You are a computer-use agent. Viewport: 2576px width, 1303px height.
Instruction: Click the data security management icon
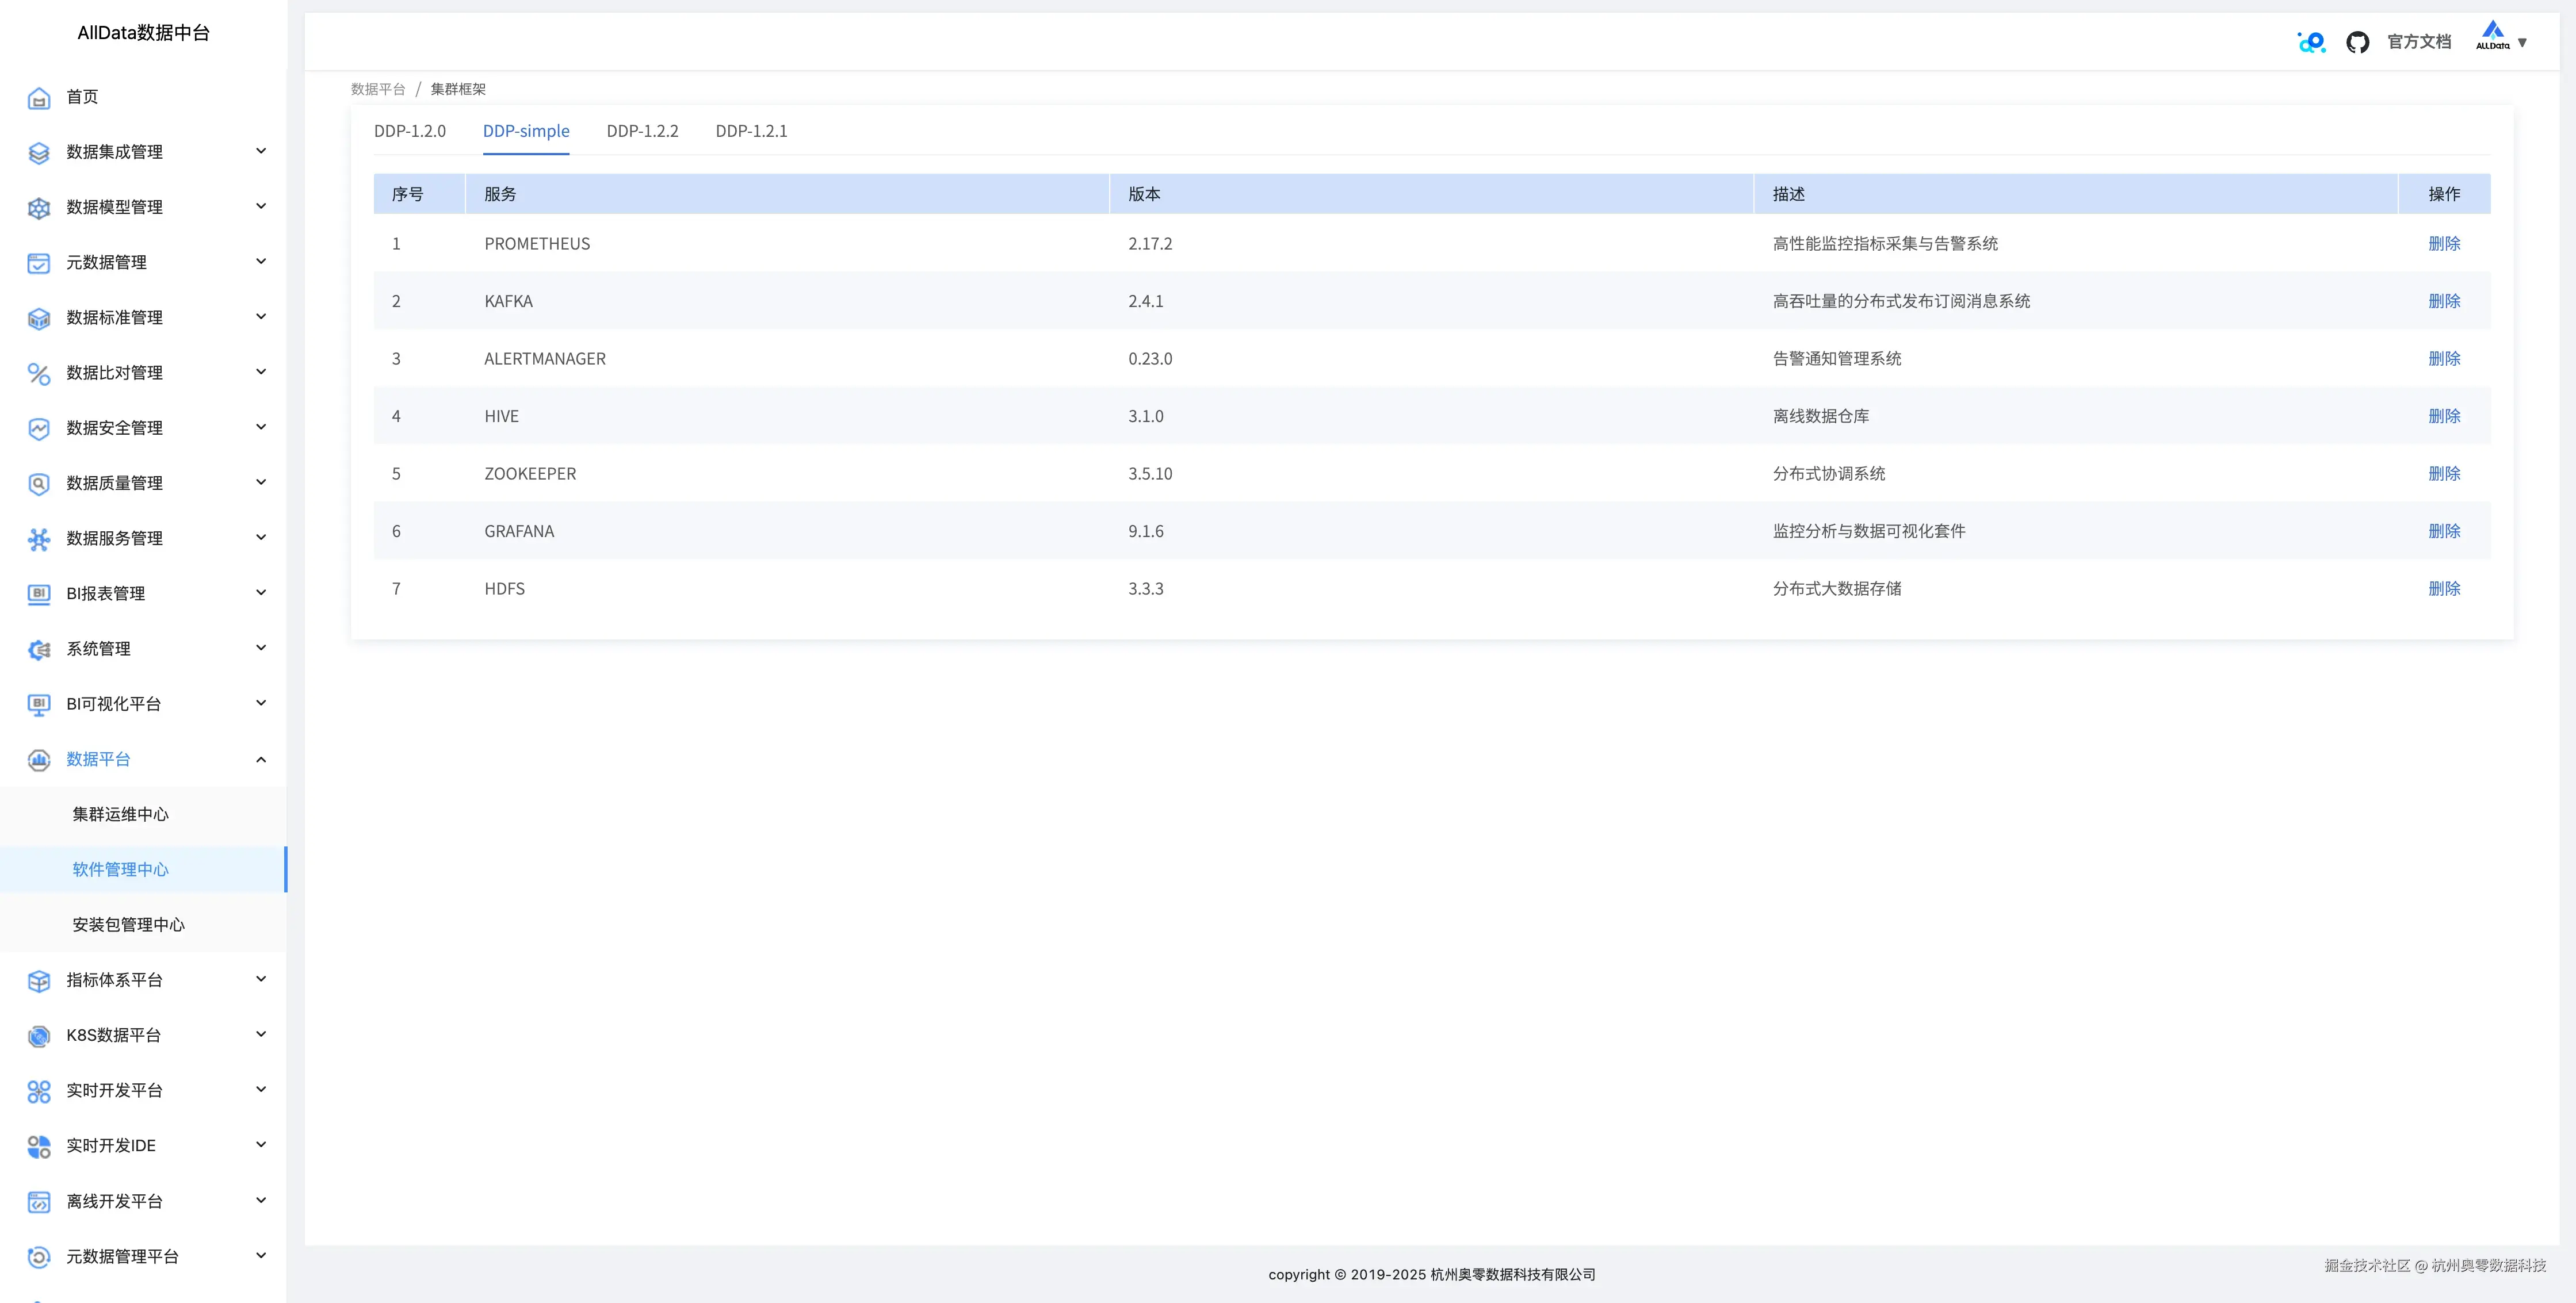point(39,428)
